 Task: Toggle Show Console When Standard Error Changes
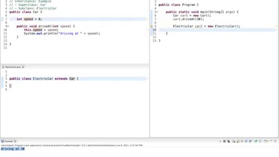click(x=251, y=141)
